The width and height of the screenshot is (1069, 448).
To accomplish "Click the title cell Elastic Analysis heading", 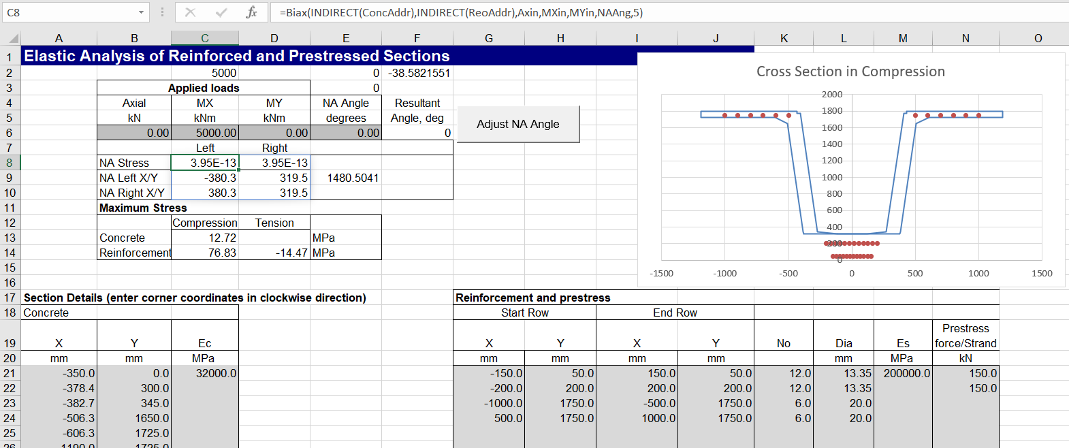I will [237, 56].
